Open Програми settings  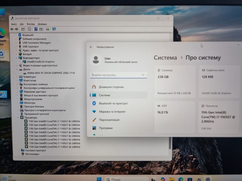pos(119,128)
